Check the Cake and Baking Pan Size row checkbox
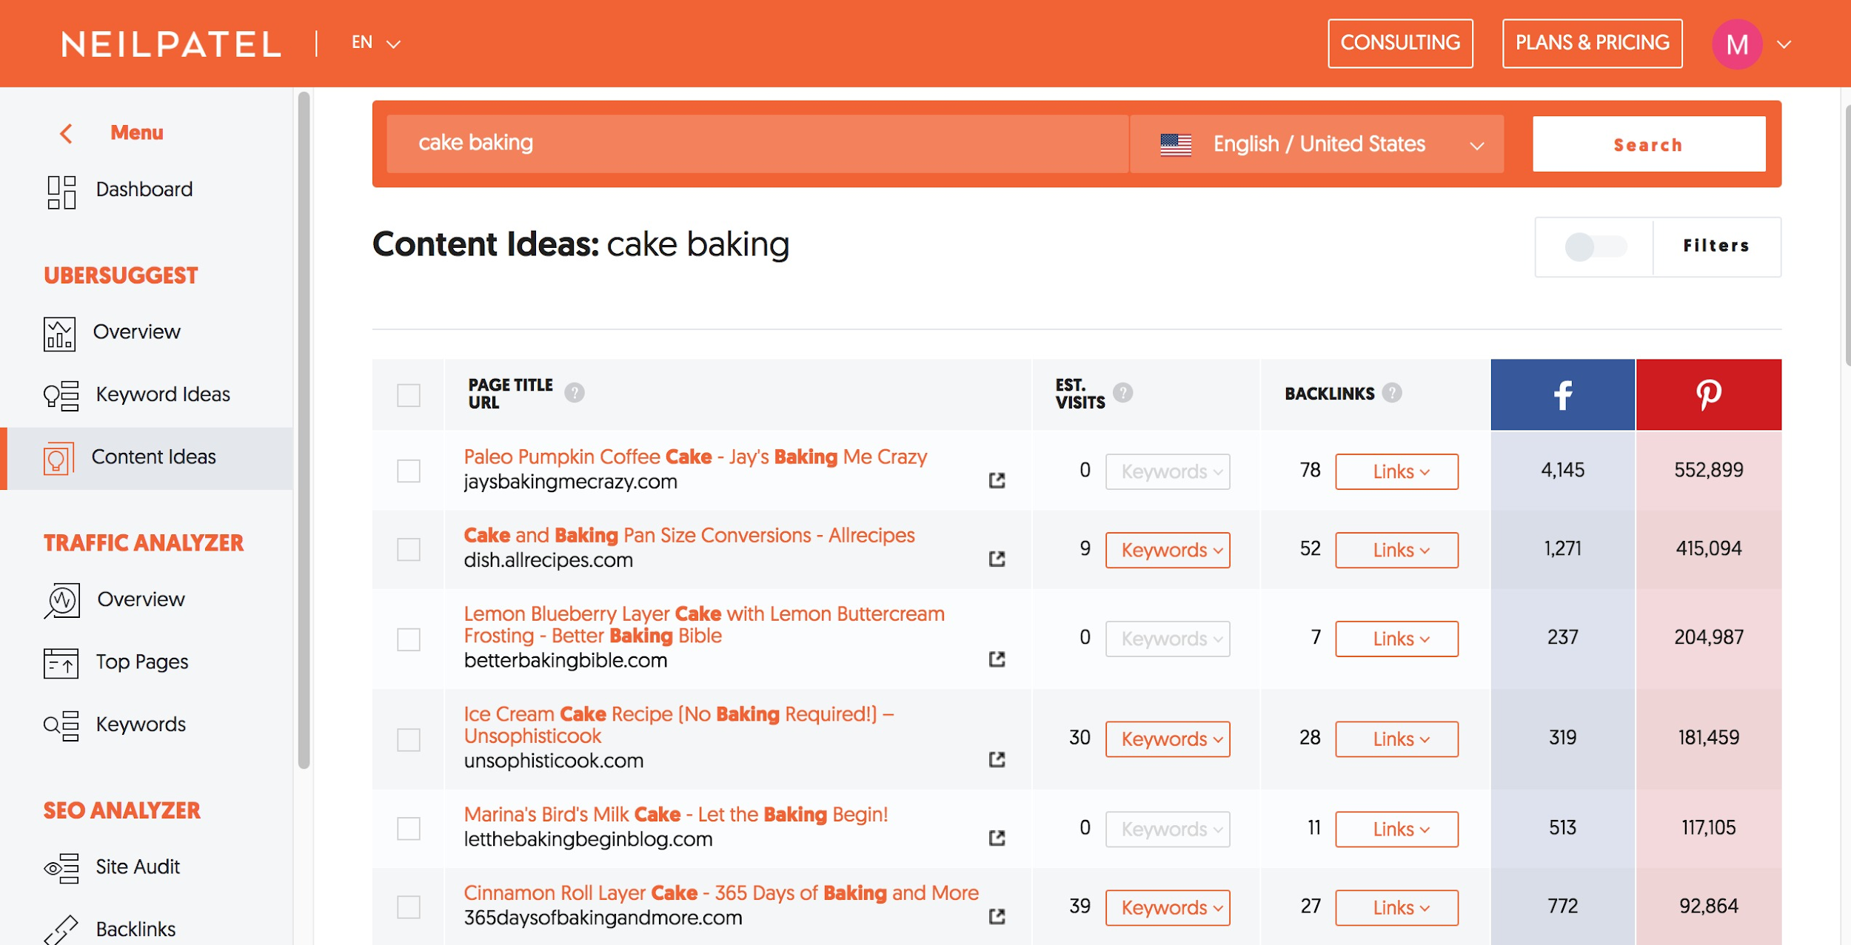This screenshot has width=1851, height=945. [x=409, y=550]
